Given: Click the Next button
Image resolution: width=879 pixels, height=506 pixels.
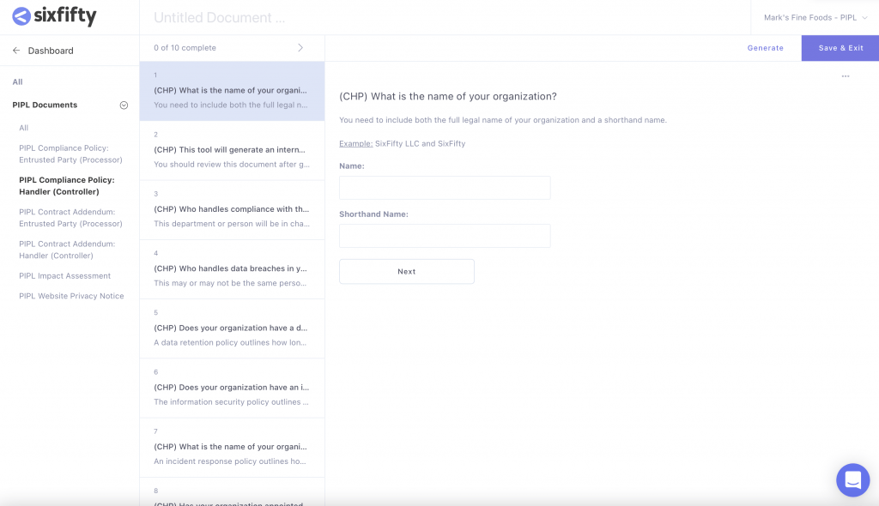Looking at the screenshot, I should click(406, 271).
